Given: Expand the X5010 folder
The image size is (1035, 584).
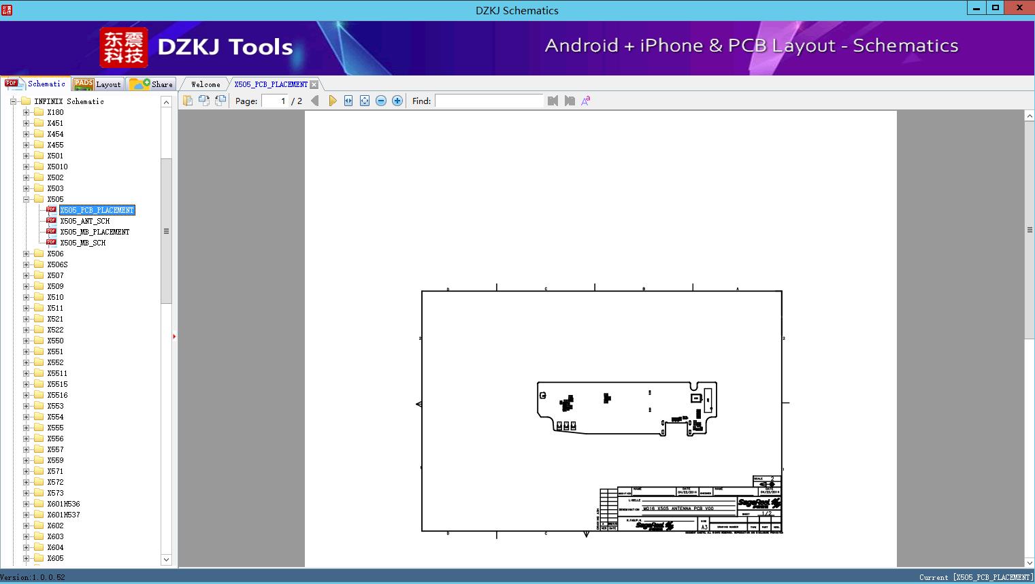Looking at the screenshot, I should coord(26,167).
